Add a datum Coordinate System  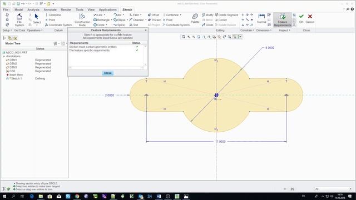point(58,25)
